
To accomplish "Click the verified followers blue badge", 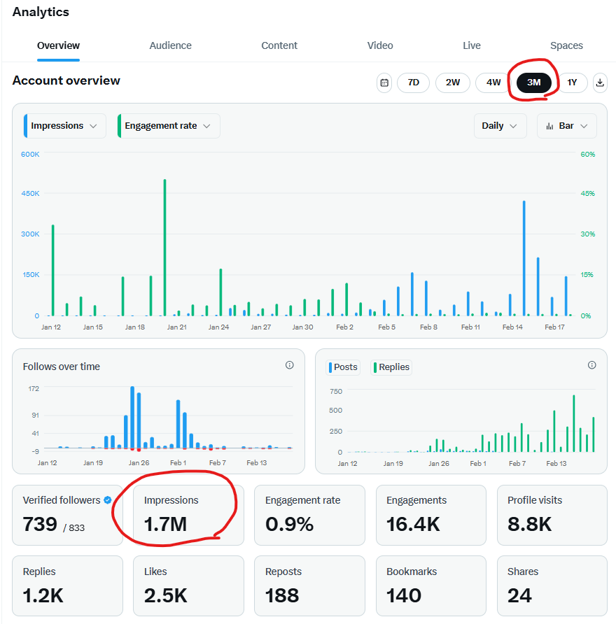I will pyautogui.click(x=107, y=500).
